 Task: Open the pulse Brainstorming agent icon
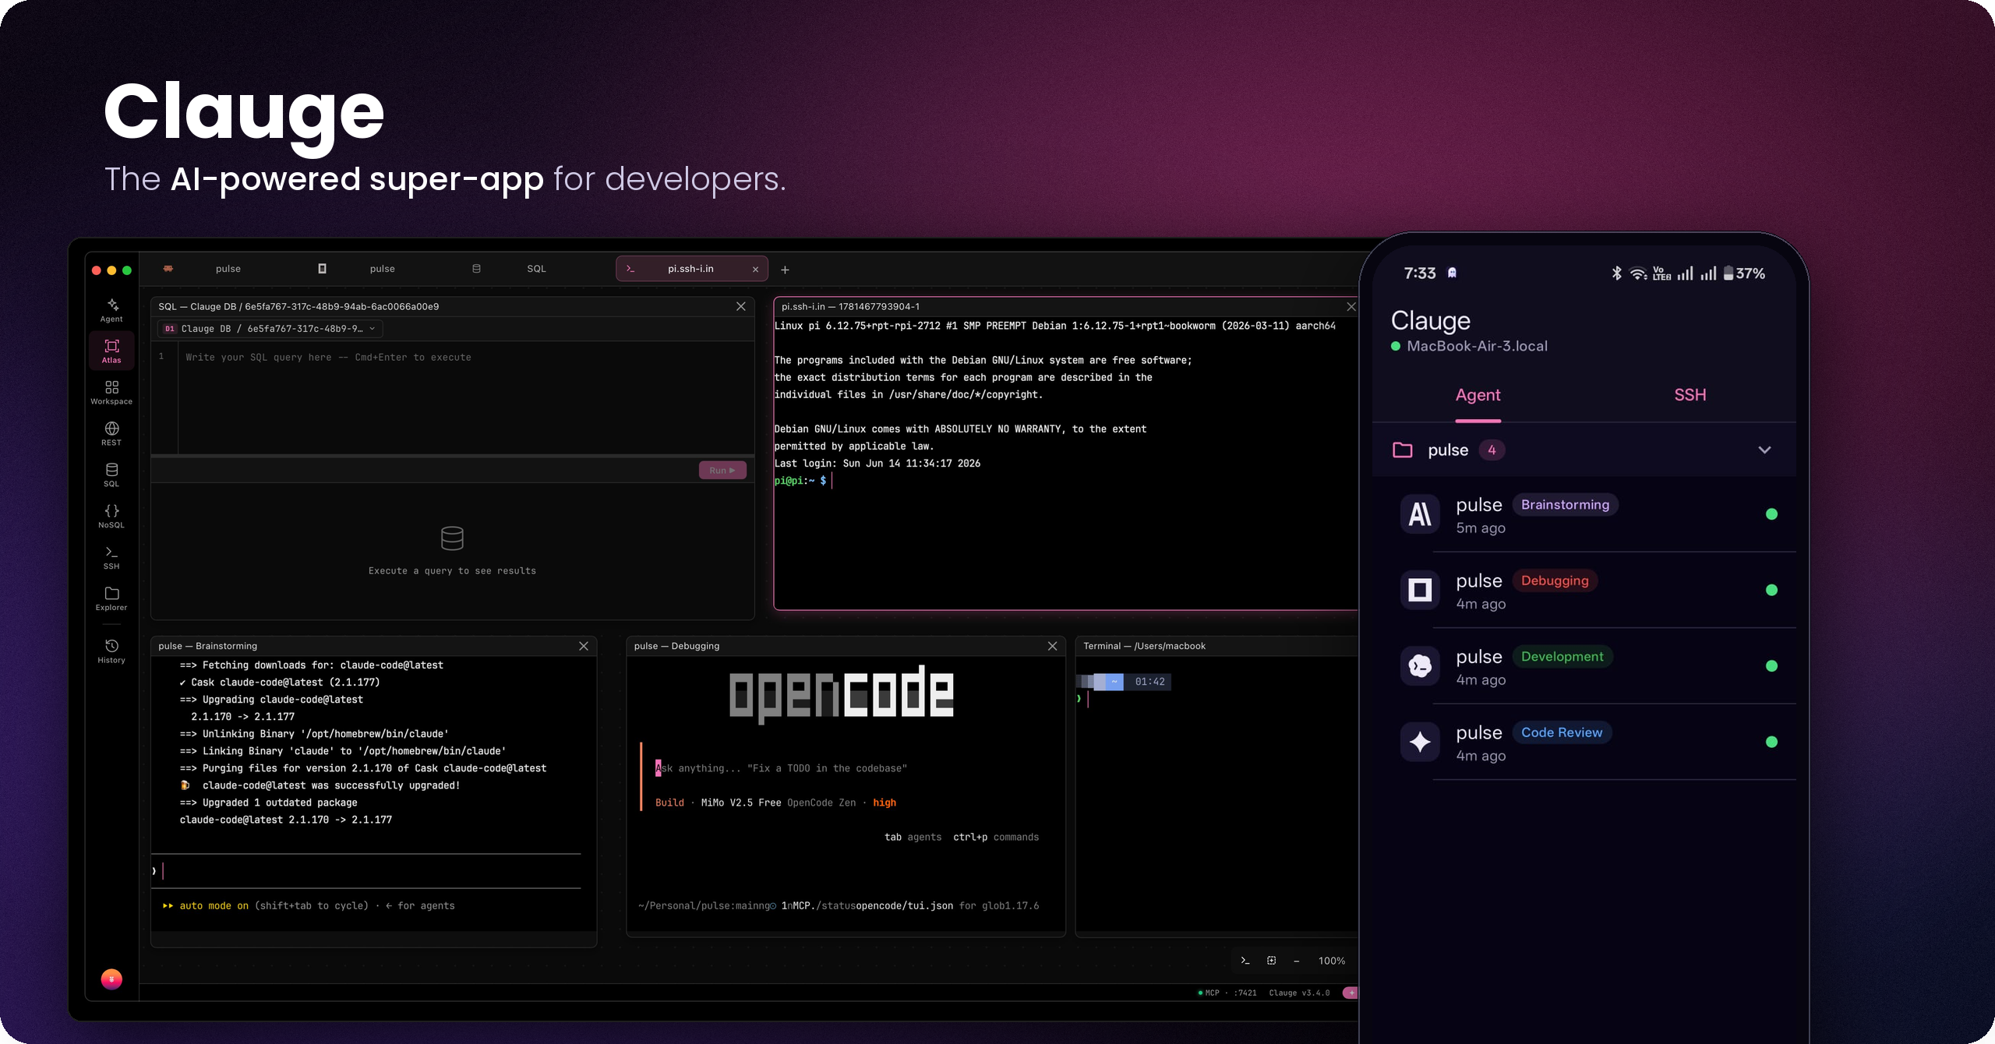pyautogui.click(x=1419, y=514)
